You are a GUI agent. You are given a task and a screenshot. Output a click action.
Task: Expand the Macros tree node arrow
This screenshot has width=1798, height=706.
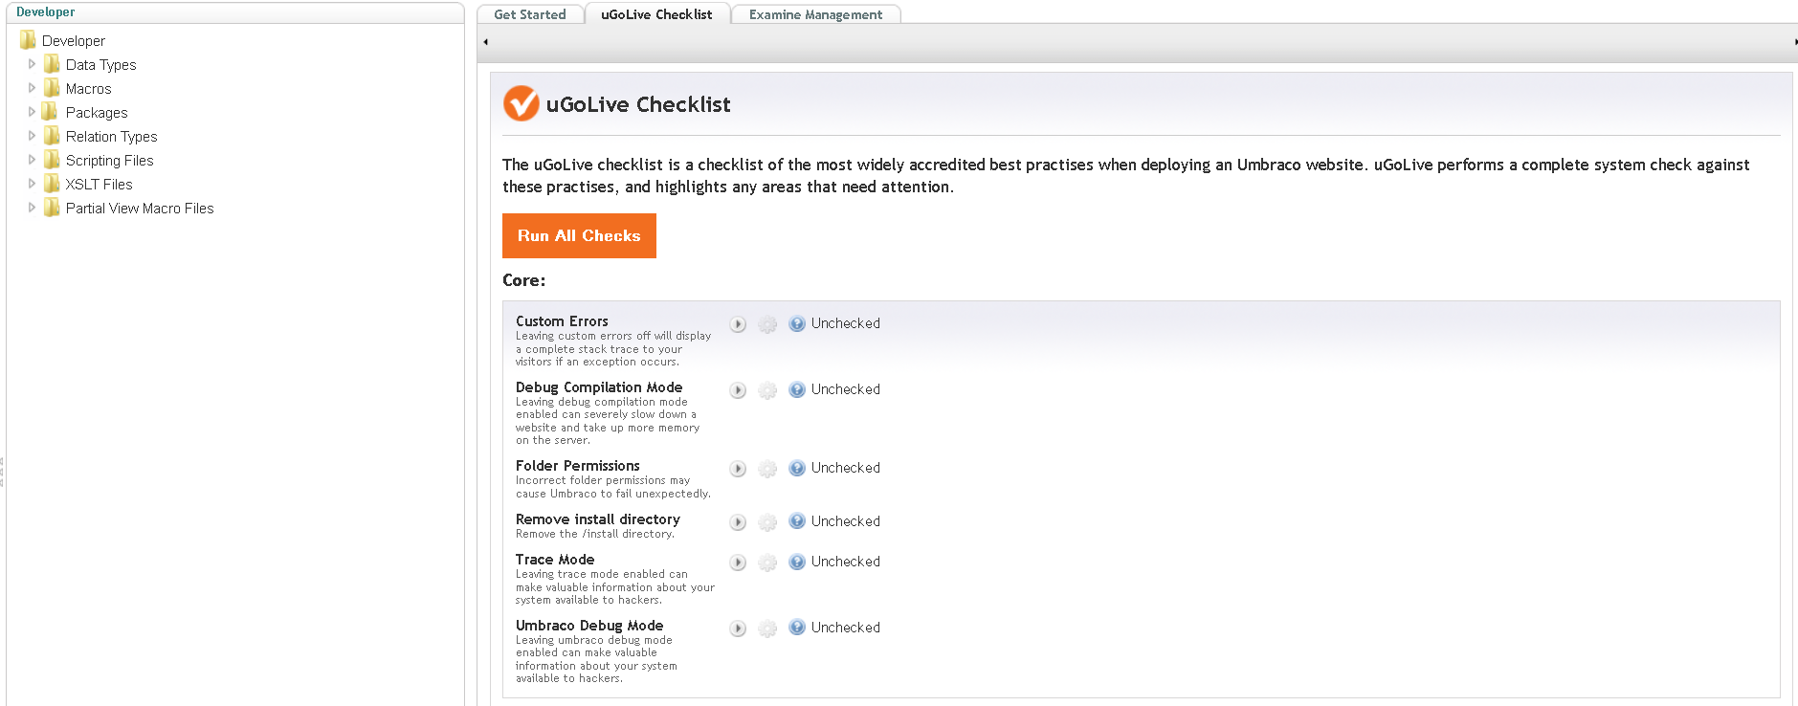click(32, 88)
